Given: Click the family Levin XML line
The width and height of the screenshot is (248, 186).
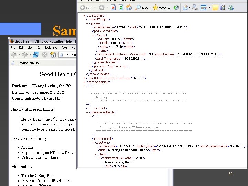Looking at the screenshot, I should [x=116, y=43].
